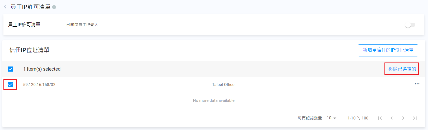Click the "1-10 的 100" page range text

pyautogui.click(x=358, y=118)
